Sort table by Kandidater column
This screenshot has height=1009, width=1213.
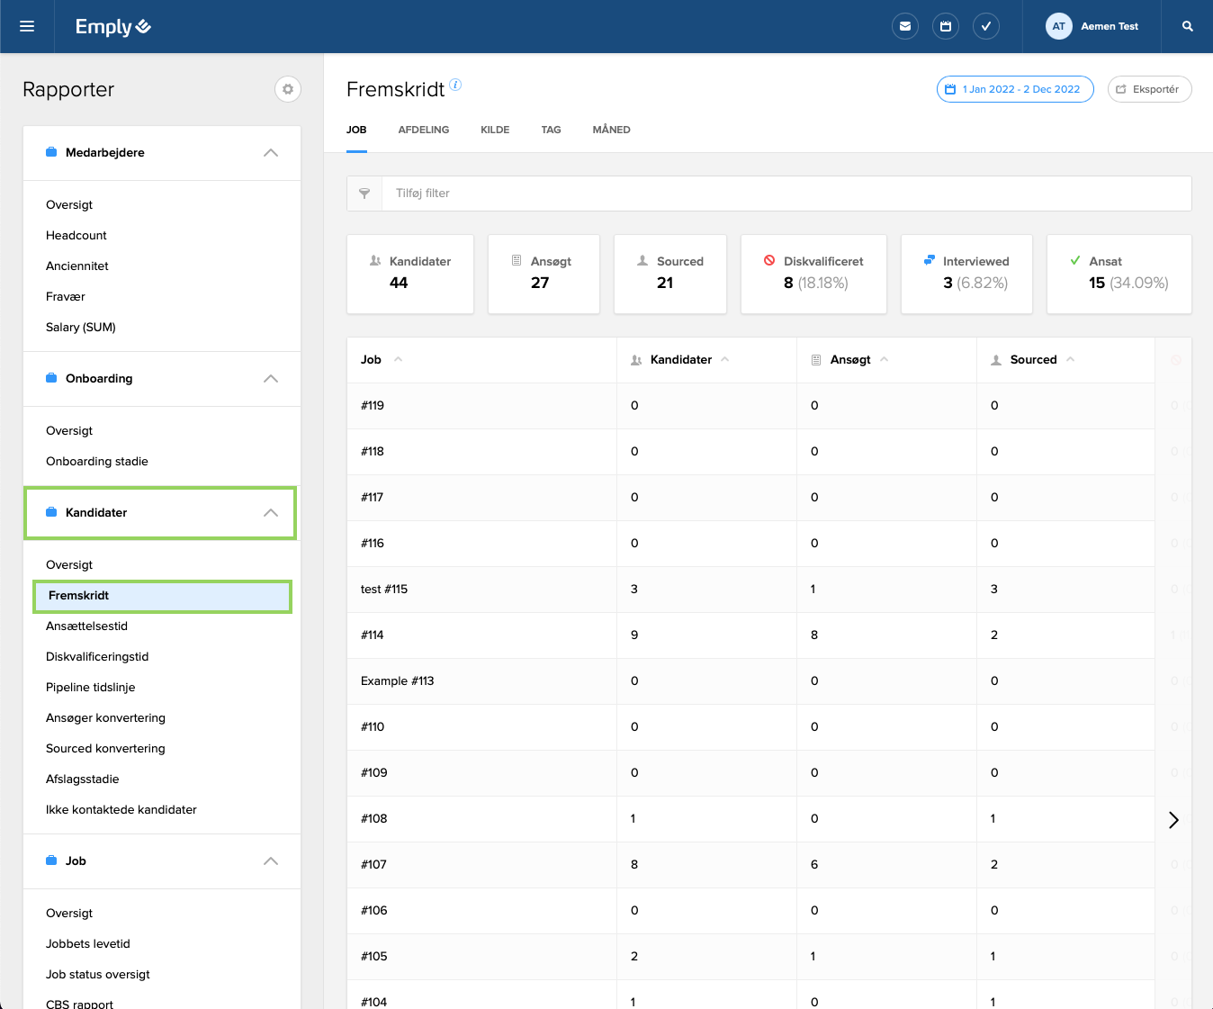681,360
